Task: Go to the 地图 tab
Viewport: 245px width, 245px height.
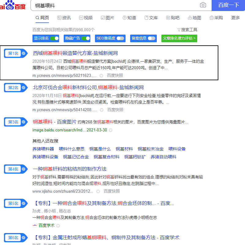Action: click(x=194, y=18)
